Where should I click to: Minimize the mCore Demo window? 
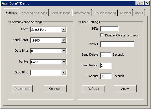click(x=138, y=3)
